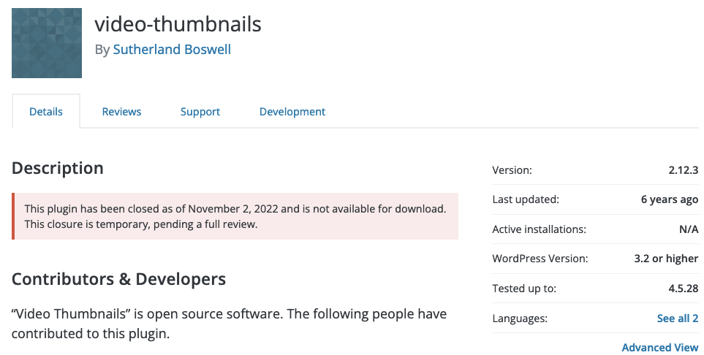This screenshot has width=704, height=355.
Task: Click the version number 2.12.3
Action: (x=684, y=170)
